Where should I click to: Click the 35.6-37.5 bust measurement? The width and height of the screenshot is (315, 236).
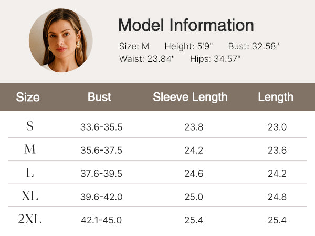pyautogui.click(x=101, y=151)
